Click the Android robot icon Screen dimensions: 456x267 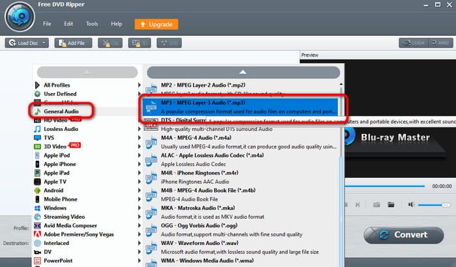[37, 191]
